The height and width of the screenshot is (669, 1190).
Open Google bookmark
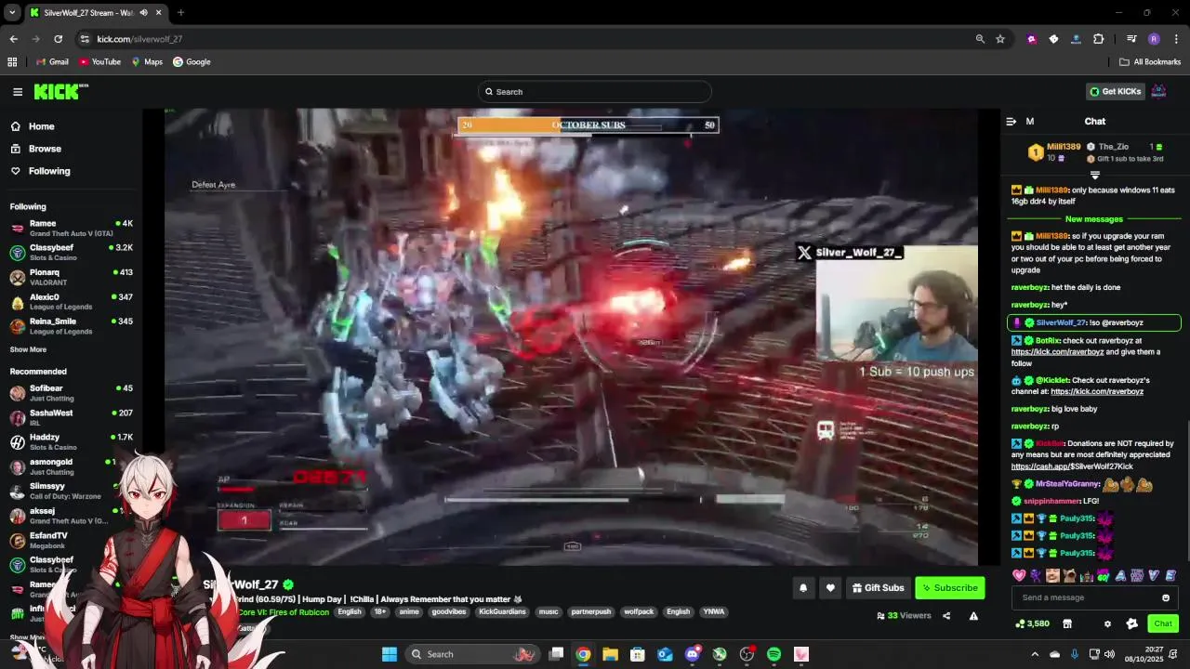[x=192, y=62]
